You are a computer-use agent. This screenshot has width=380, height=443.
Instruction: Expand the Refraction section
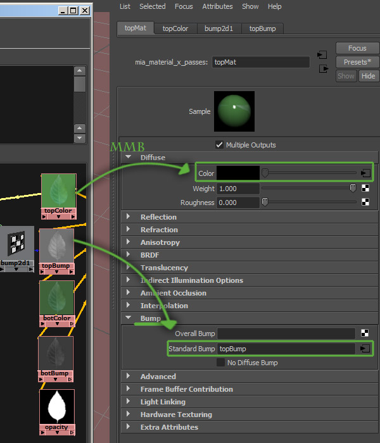click(x=129, y=229)
